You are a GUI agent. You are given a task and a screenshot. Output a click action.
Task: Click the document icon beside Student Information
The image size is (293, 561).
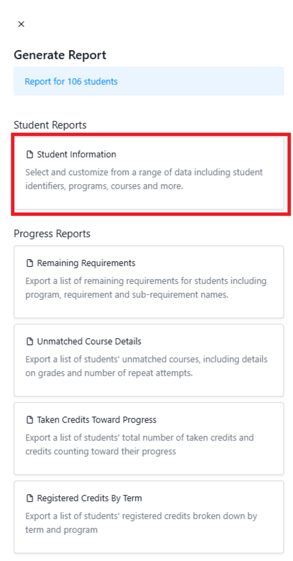29,154
